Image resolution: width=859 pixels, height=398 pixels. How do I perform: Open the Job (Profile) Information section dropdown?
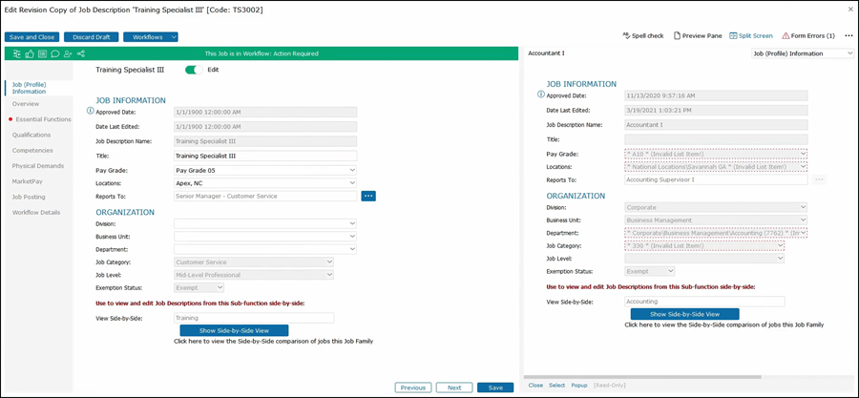[x=802, y=53]
